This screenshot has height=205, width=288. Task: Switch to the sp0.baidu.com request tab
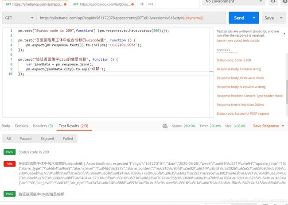pos(103,4)
